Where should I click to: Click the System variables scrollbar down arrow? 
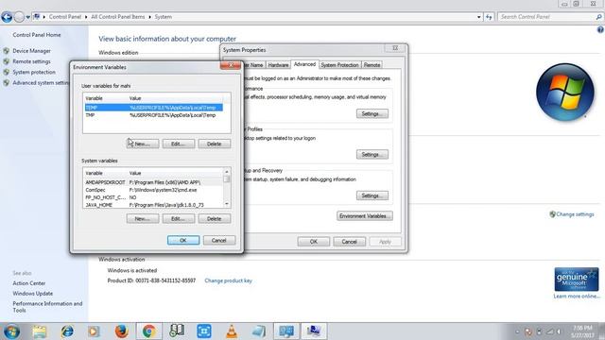[x=227, y=204]
